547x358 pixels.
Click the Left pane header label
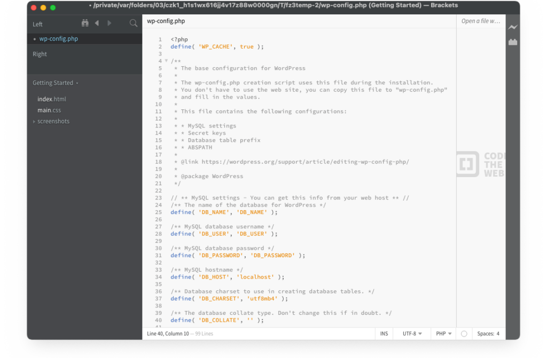coord(37,24)
